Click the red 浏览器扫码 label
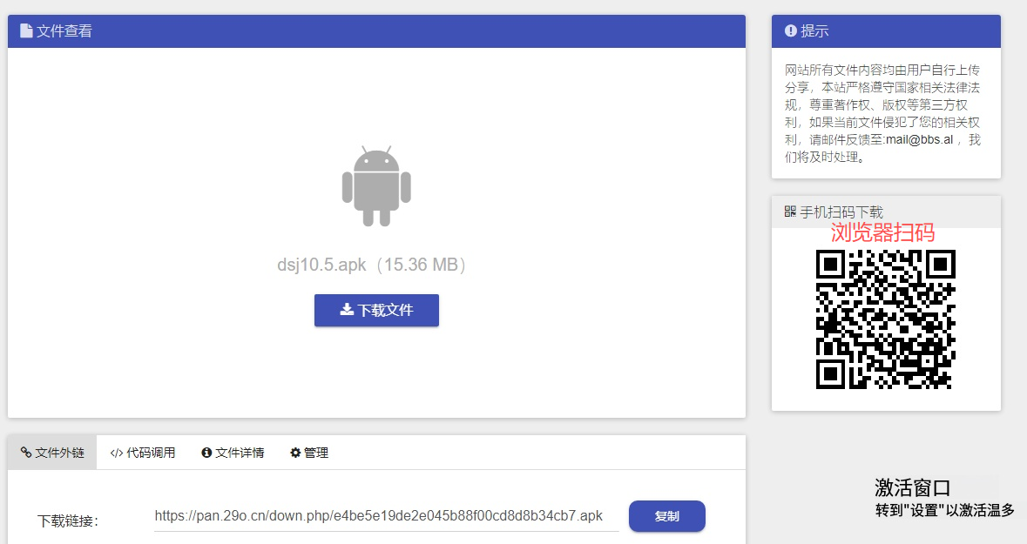 tap(882, 233)
